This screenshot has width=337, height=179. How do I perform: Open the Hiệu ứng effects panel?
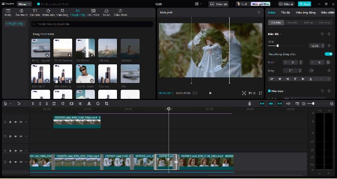[62, 12]
